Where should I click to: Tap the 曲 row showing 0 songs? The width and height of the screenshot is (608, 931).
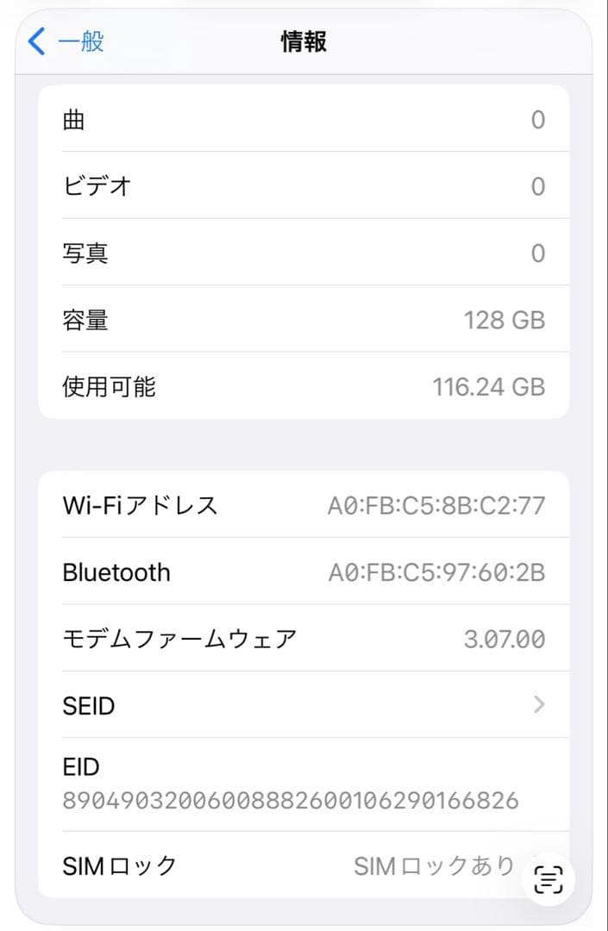pyautogui.click(x=304, y=119)
